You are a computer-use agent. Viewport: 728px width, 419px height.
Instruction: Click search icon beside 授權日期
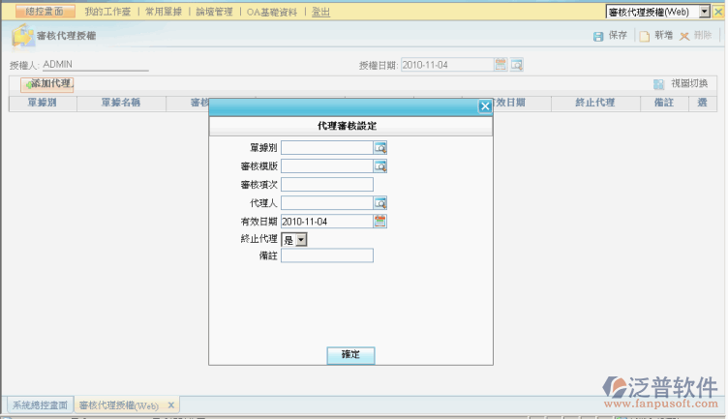[517, 65]
